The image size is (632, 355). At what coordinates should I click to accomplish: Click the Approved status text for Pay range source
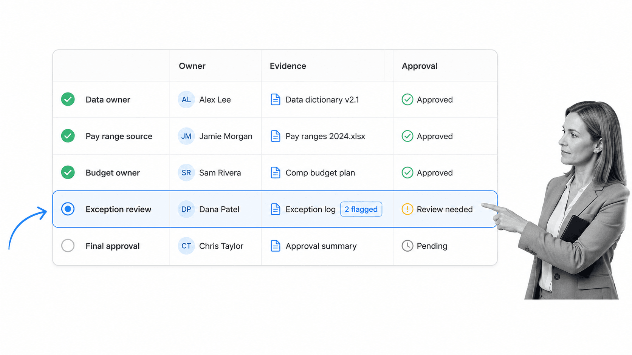tap(435, 136)
